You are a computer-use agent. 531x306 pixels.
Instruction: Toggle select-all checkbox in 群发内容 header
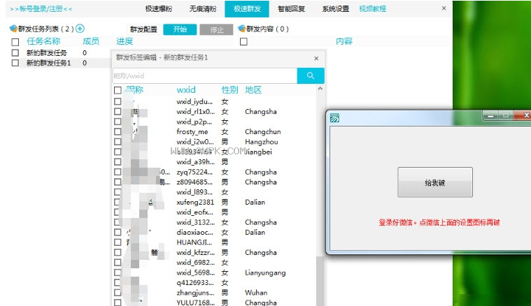[243, 42]
